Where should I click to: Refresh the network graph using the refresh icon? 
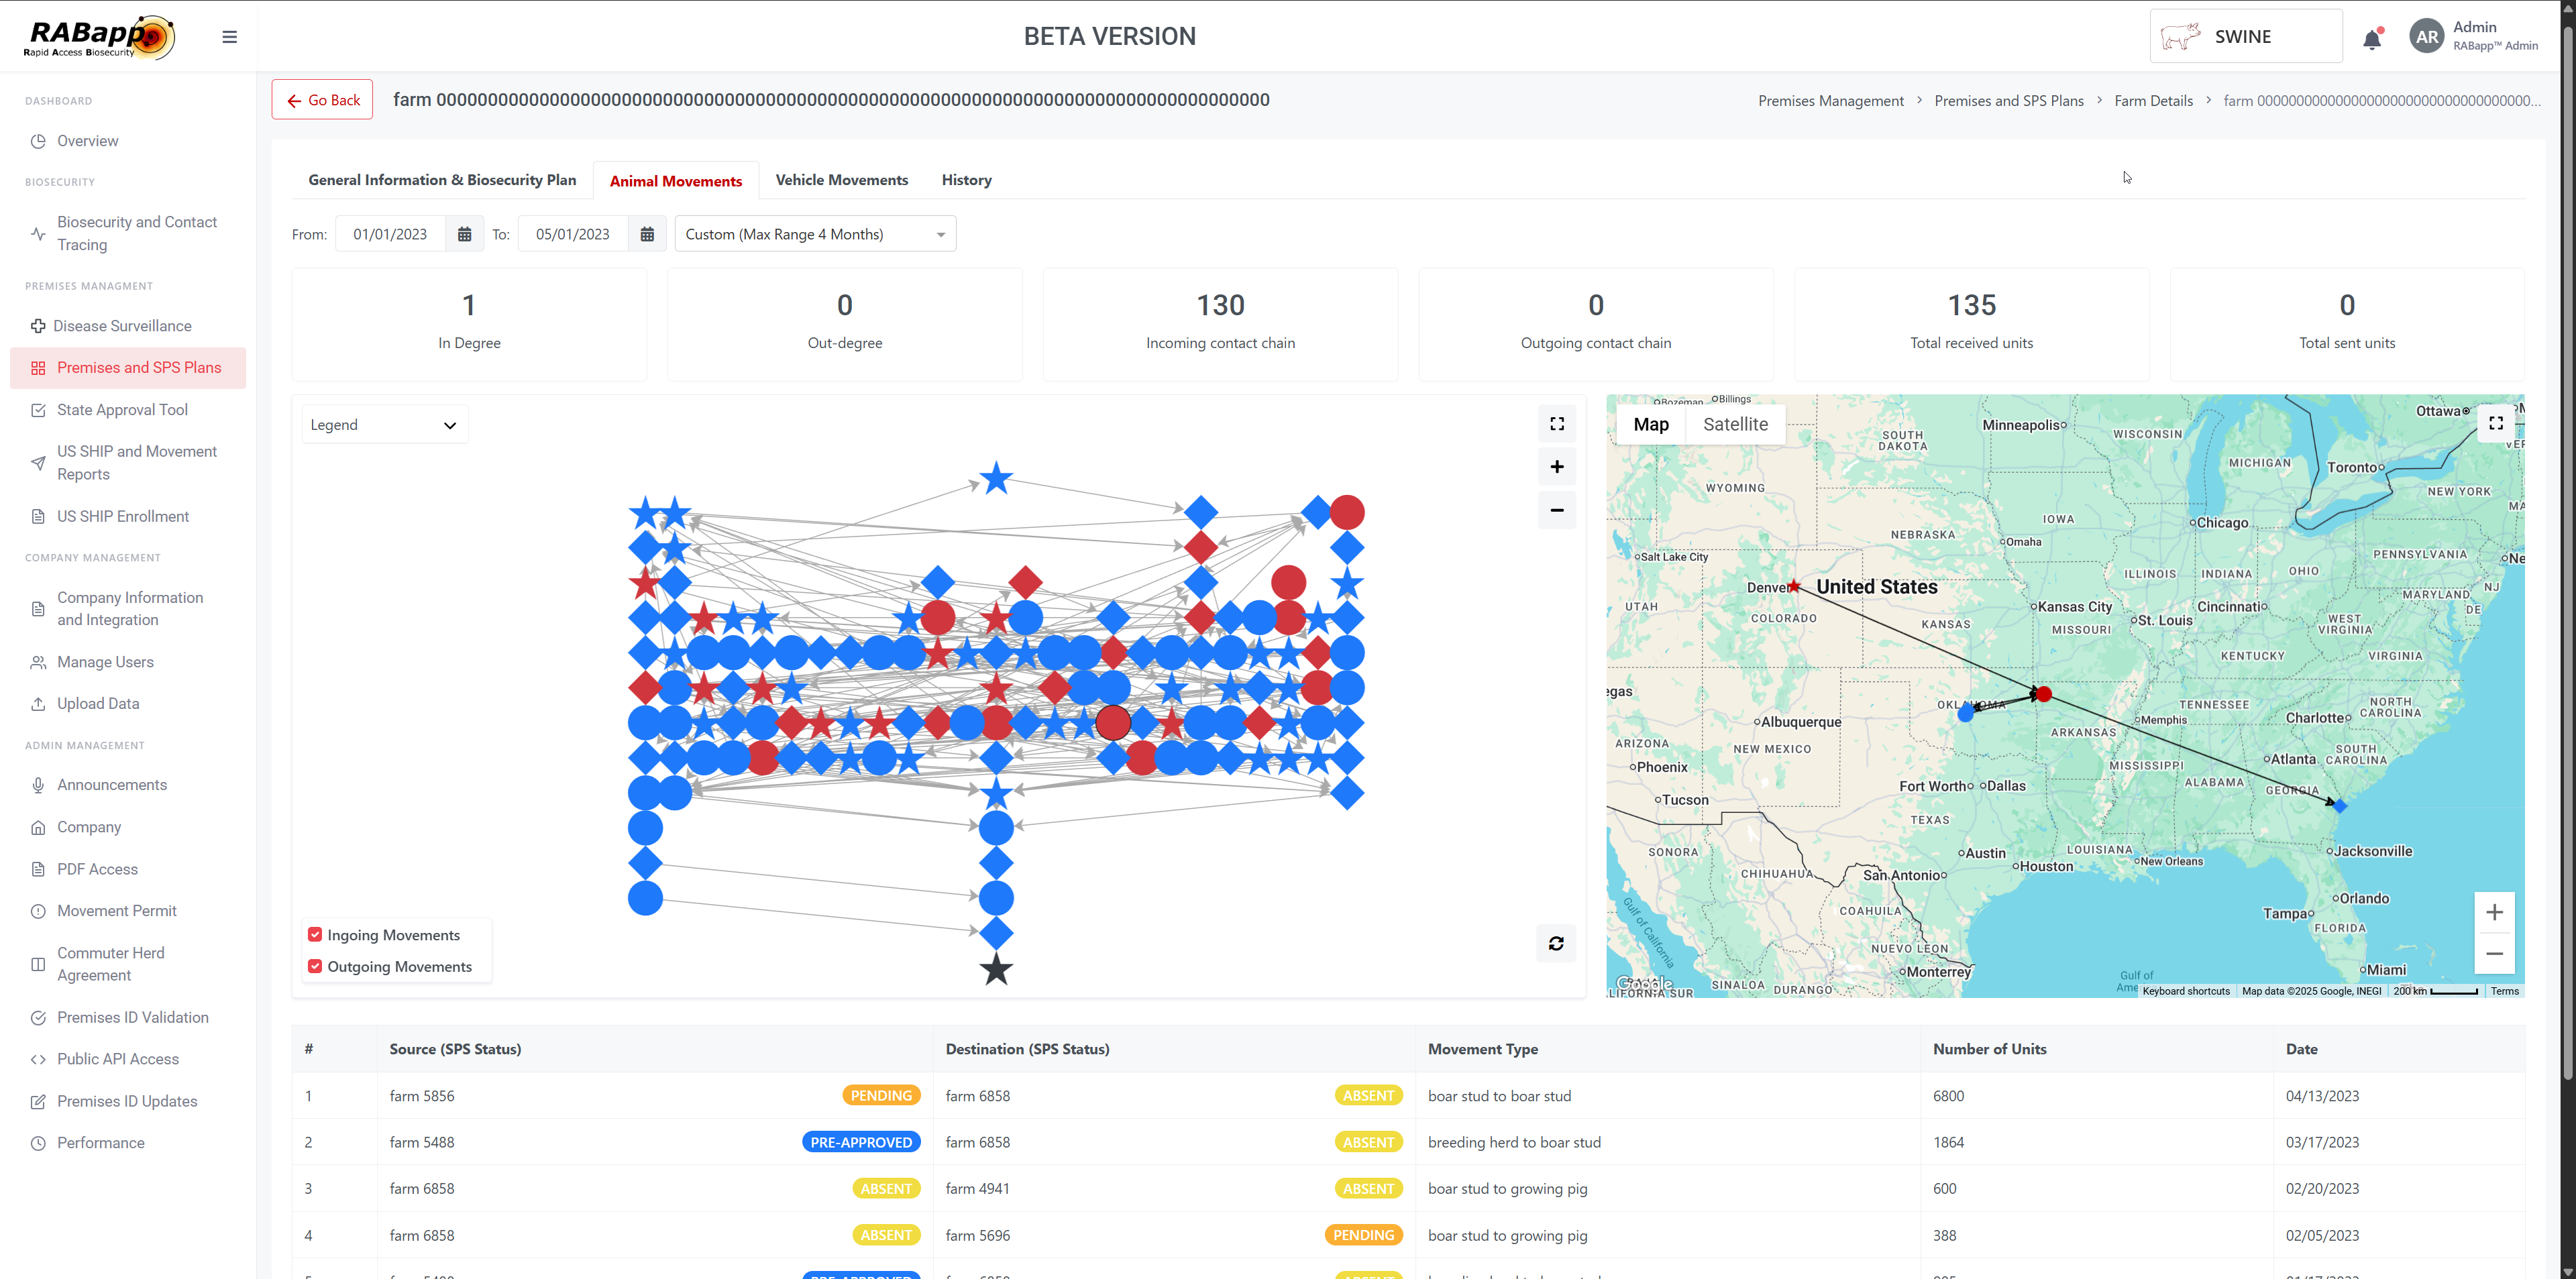(1556, 943)
